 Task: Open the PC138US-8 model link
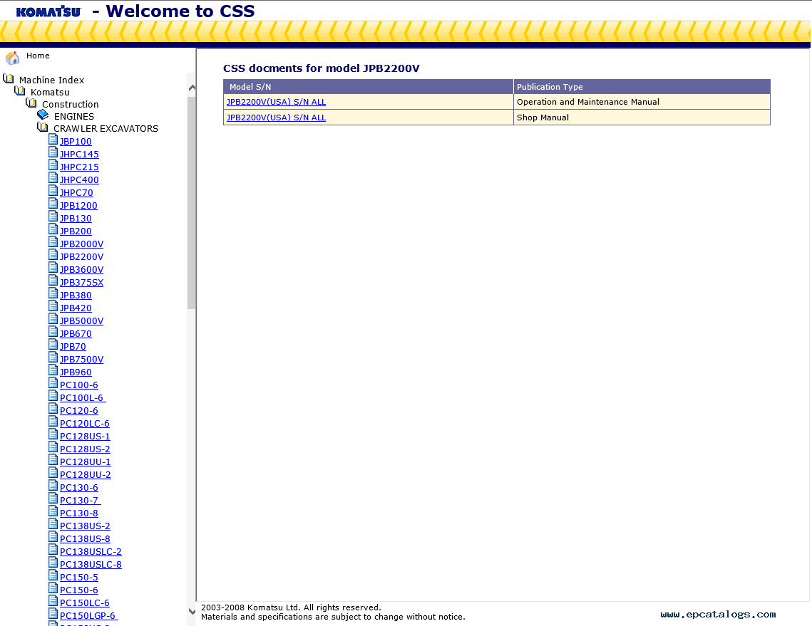coord(85,539)
